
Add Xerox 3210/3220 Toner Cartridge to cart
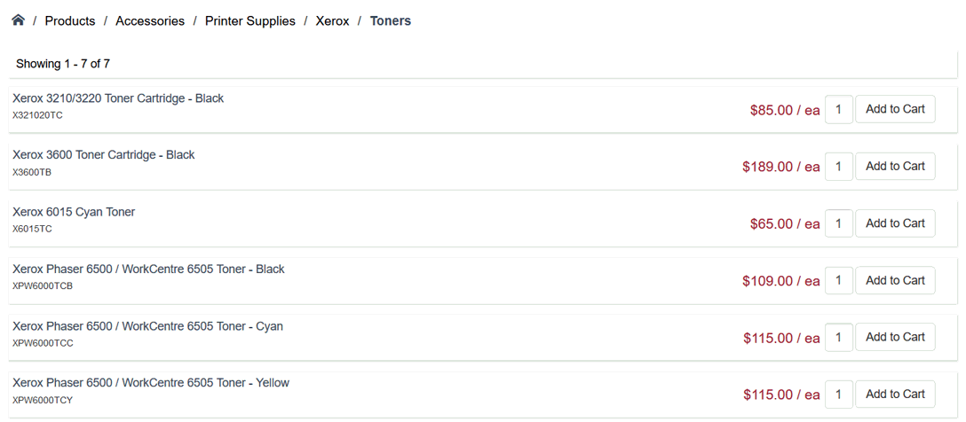(x=895, y=109)
